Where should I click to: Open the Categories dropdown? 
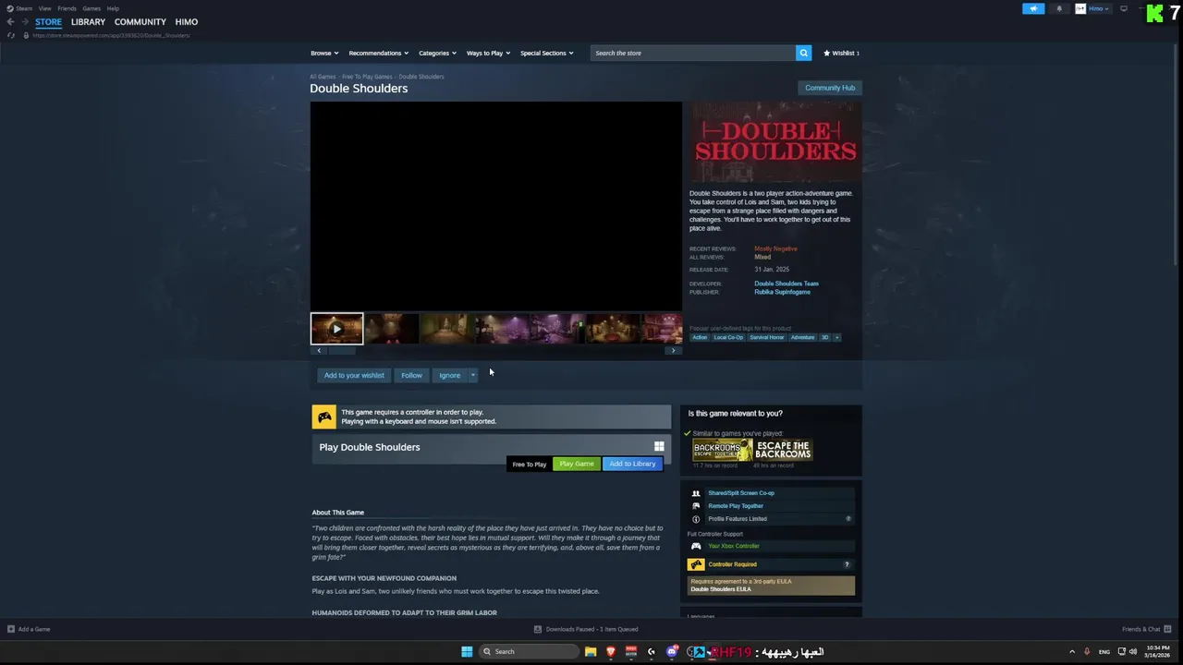[437, 53]
